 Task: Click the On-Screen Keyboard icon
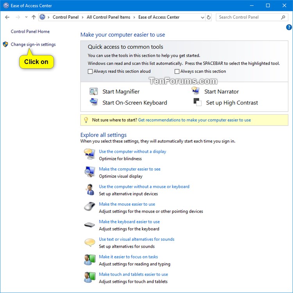[x=93, y=102]
